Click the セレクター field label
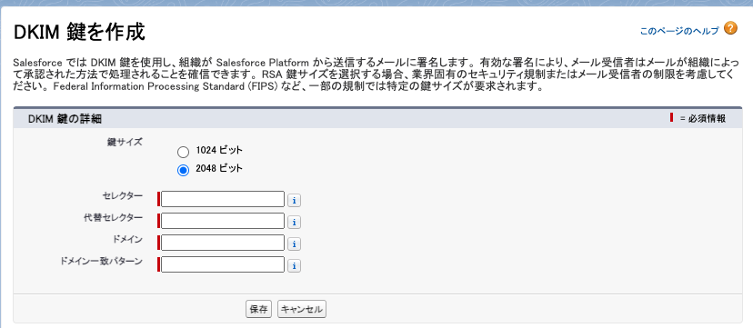Viewport: 753px width, 328px height. pos(123,195)
